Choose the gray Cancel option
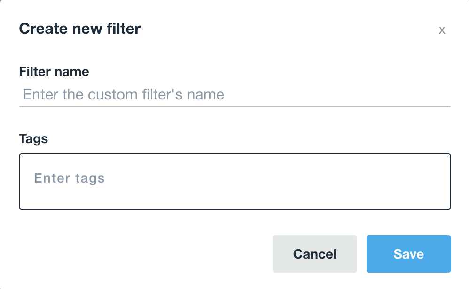The image size is (469, 289). click(314, 254)
